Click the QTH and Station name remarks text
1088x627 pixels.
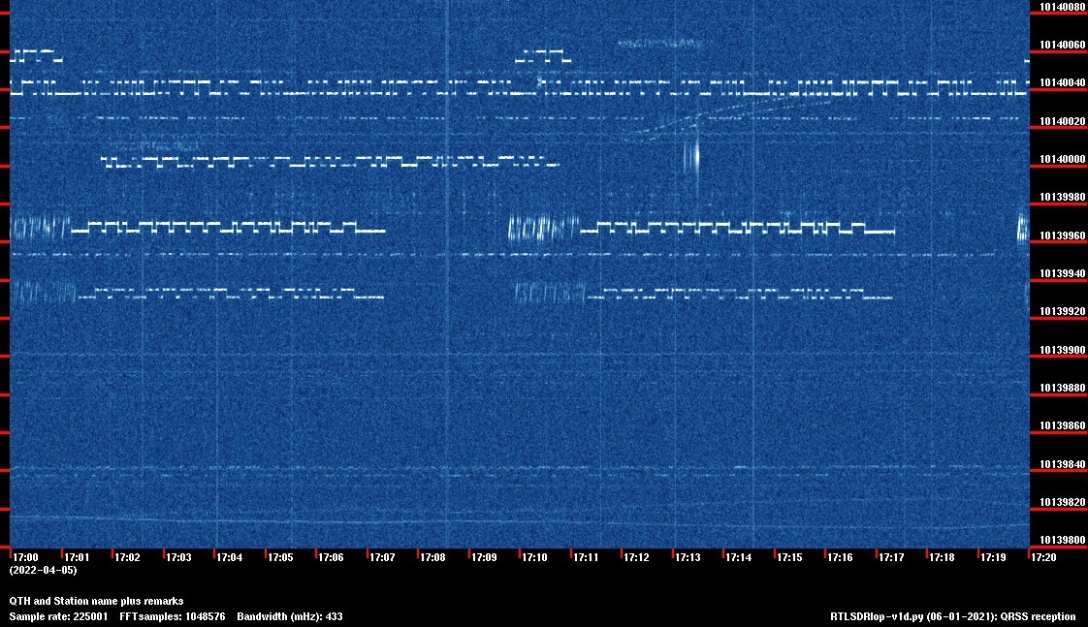tap(96, 601)
